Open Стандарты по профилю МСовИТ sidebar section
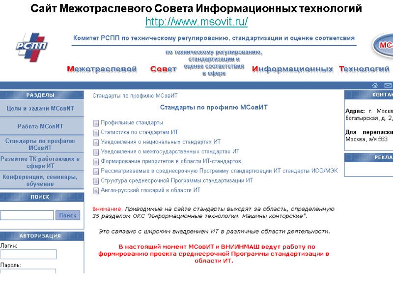 tap(42, 144)
